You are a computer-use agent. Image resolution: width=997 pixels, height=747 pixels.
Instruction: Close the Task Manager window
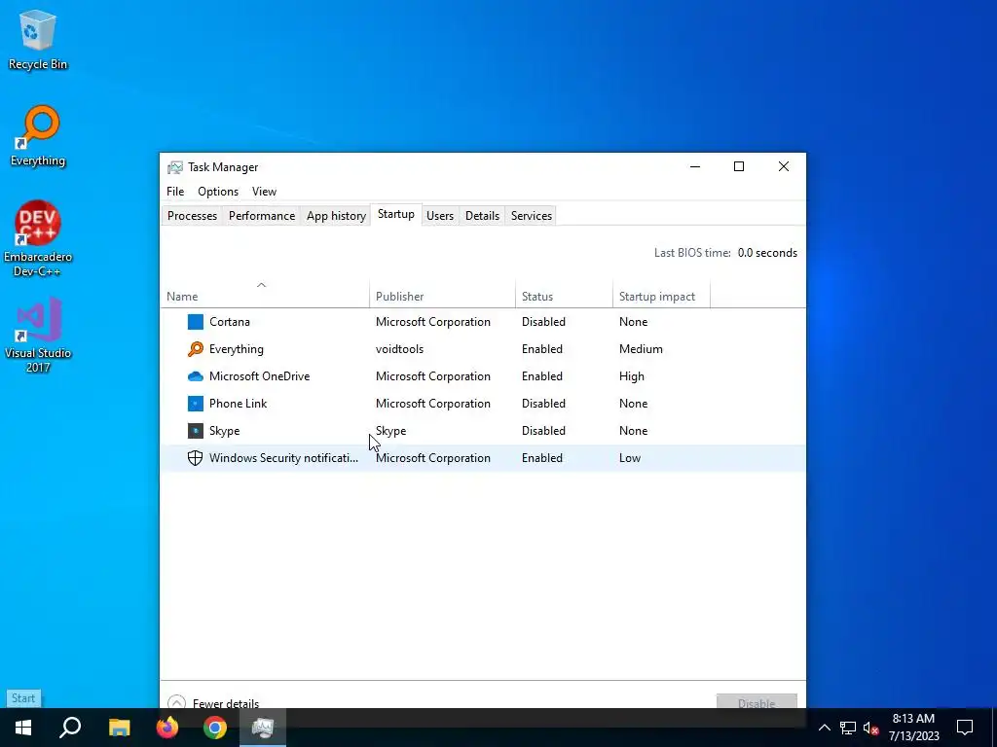point(784,166)
